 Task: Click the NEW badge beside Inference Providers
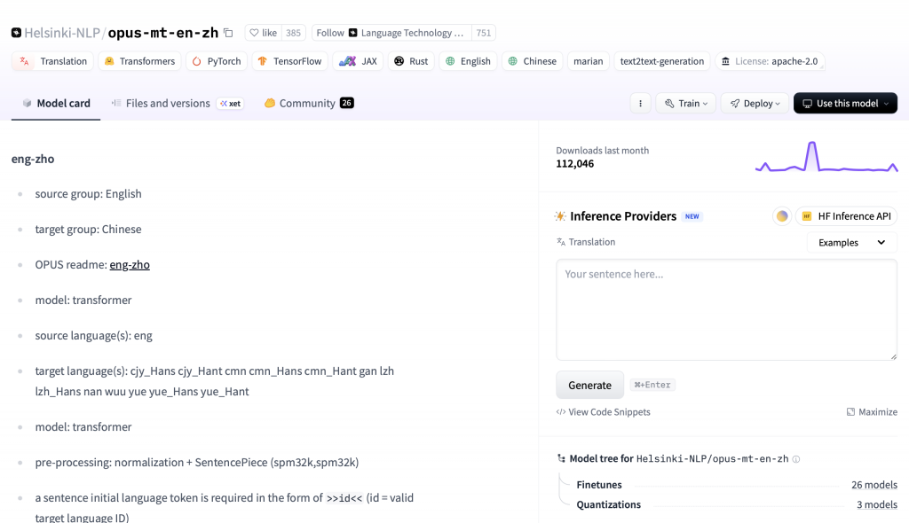[x=692, y=216]
